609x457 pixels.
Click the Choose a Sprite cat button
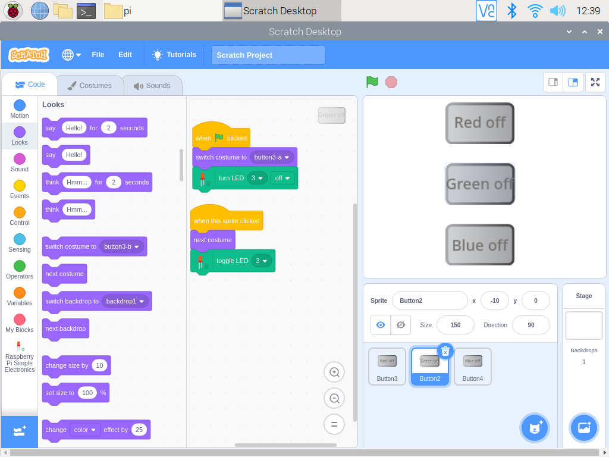(x=535, y=428)
